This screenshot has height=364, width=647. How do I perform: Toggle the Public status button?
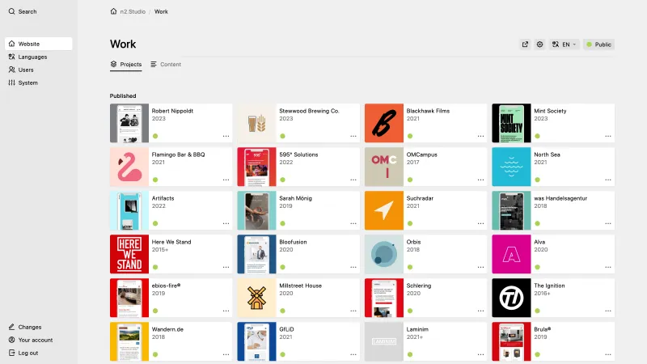598,44
